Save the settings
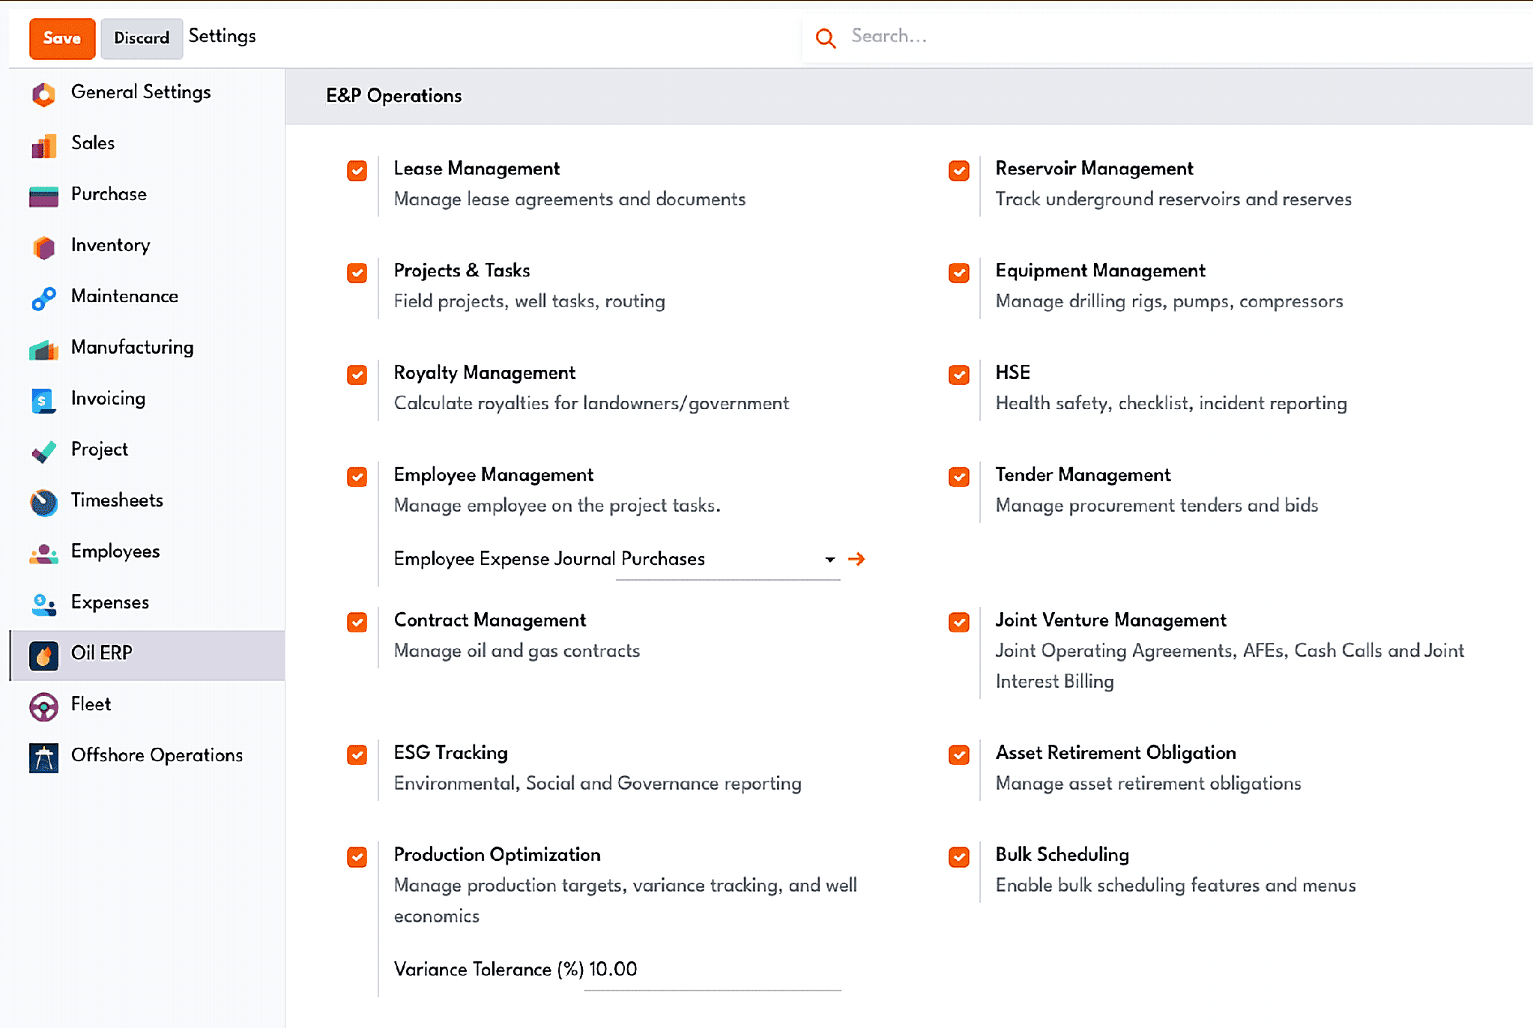Image resolution: width=1533 pixels, height=1028 pixels. click(x=62, y=38)
